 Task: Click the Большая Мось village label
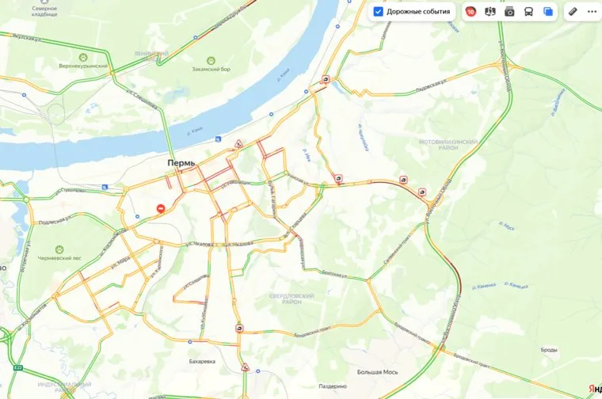[377, 372]
